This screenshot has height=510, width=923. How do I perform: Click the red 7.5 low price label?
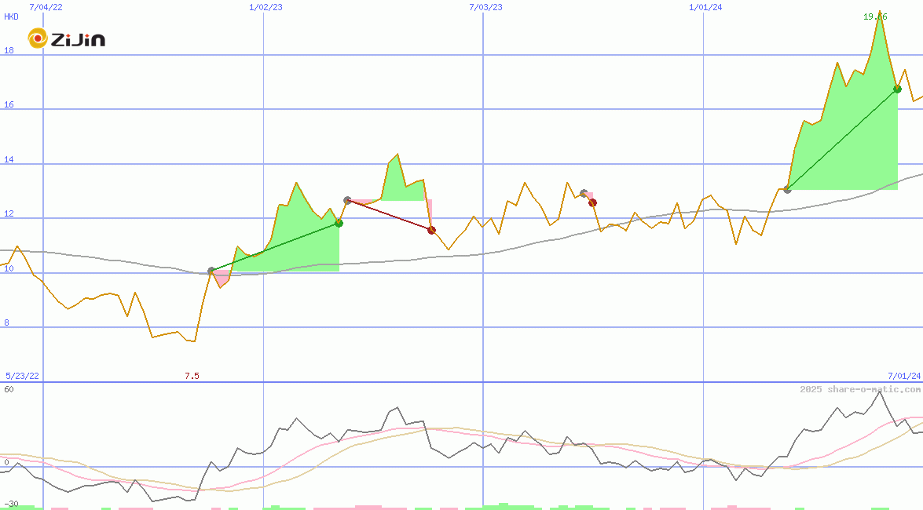(x=192, y=376)
